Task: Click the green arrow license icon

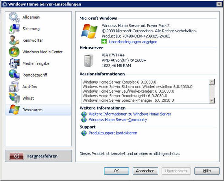Action: coord(104,42)
